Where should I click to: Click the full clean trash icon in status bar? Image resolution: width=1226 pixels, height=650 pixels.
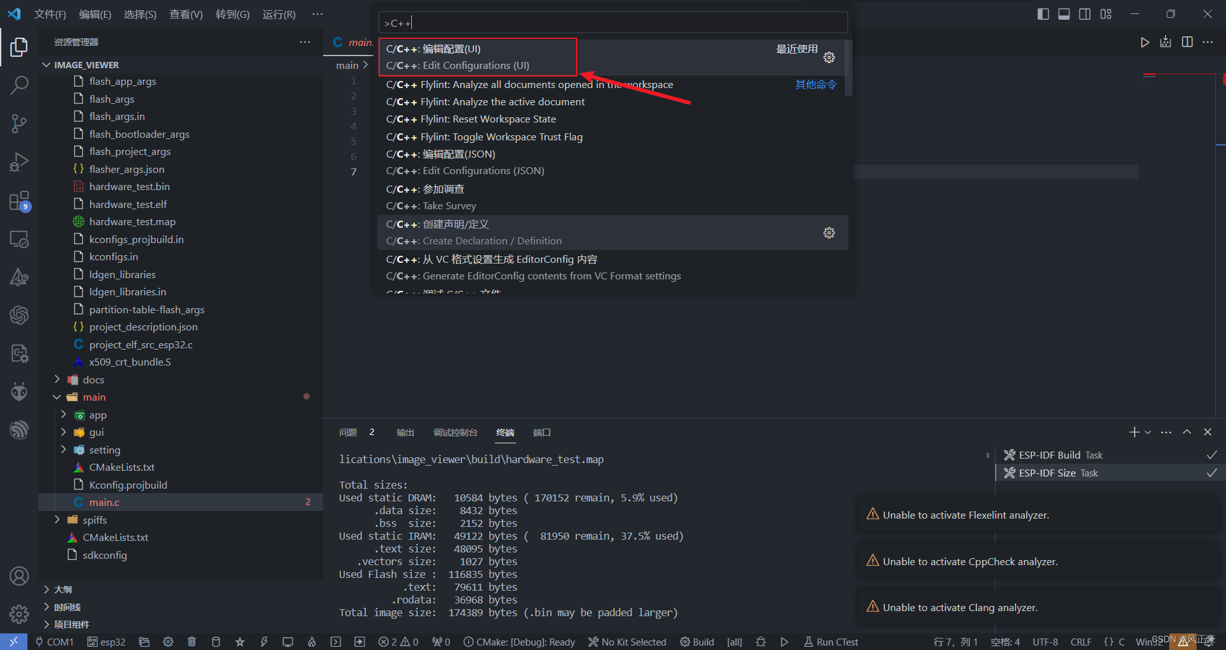pyautogui.click(x=192, y=642)
